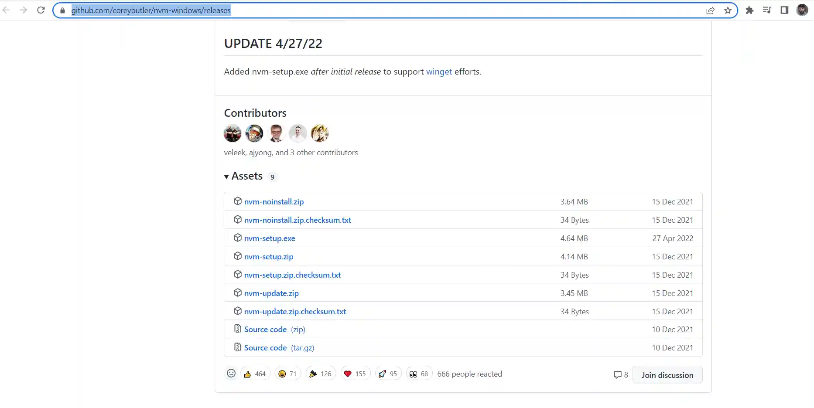Toggle eyes reaction with 68
Image resolution: width=814 pixels, height=408 pixels.
419,374
